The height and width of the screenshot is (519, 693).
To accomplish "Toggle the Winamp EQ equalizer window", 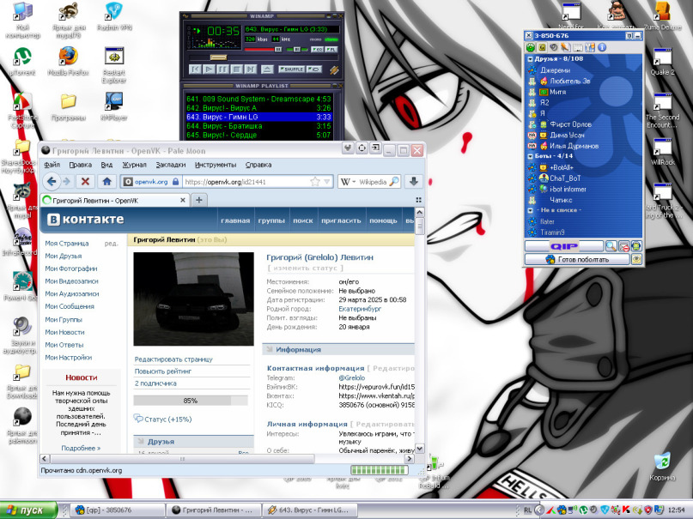I will tap(317, 50).
